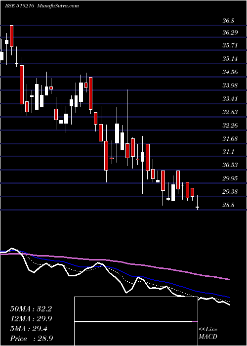Click the blue 12MA line's right end
The height and width of the screenshot is (346, 247).
[x=229, y=297]
